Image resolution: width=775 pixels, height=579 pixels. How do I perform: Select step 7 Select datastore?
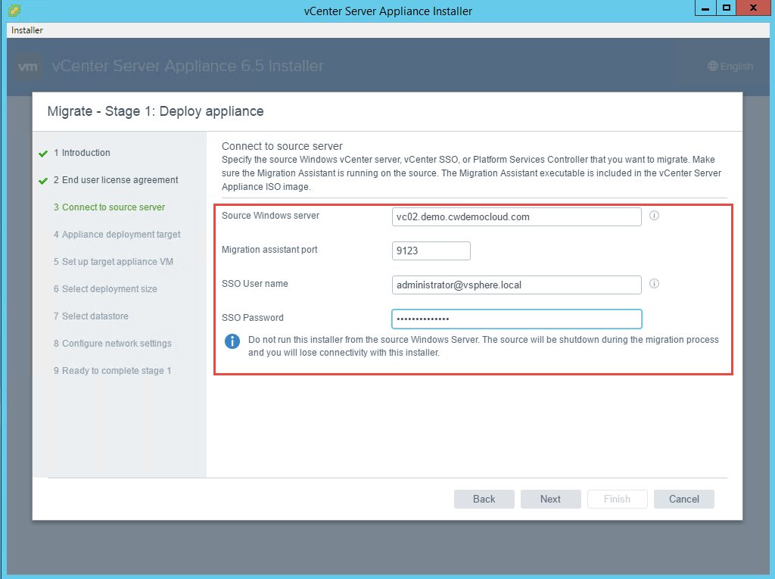click(x=91, y=316)
